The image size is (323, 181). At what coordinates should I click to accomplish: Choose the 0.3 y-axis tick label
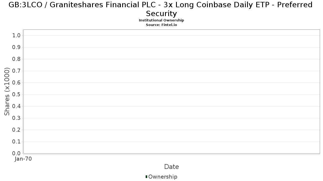pyautogui.click(x=16, y=118)
